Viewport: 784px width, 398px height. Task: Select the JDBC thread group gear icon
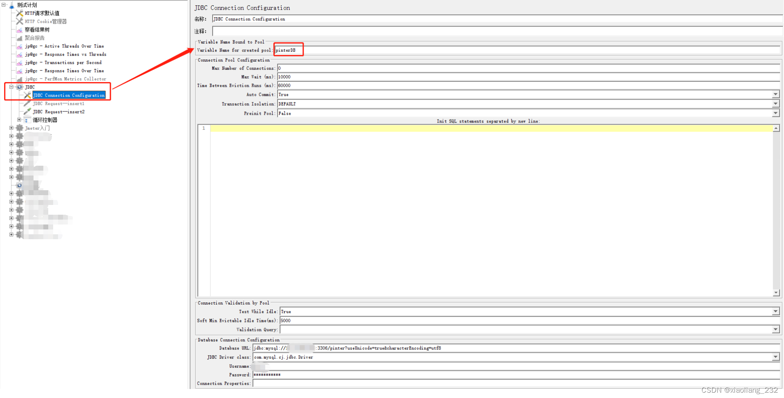pyautogui.click(x=19, y=87)
